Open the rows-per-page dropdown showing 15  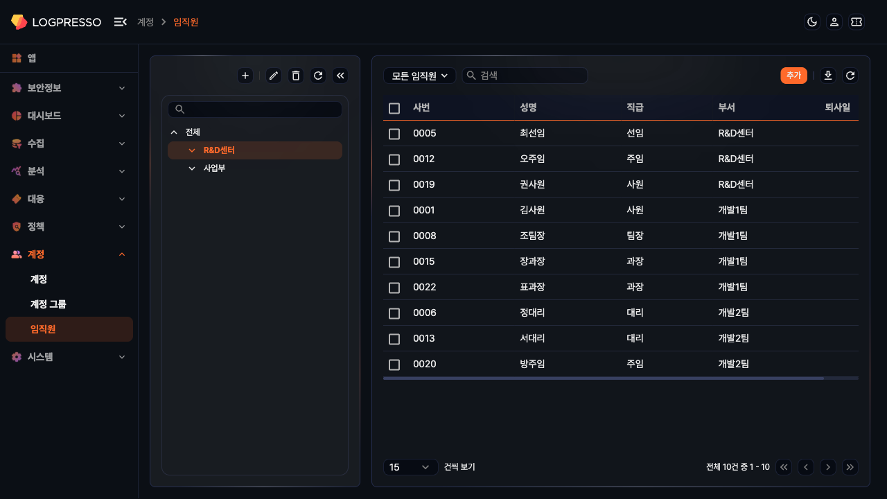(x=410, y=467)
